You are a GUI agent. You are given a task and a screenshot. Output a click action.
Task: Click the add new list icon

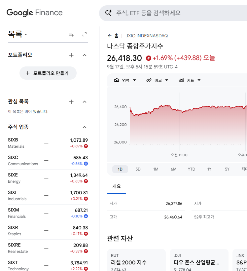tap(71, 34)
